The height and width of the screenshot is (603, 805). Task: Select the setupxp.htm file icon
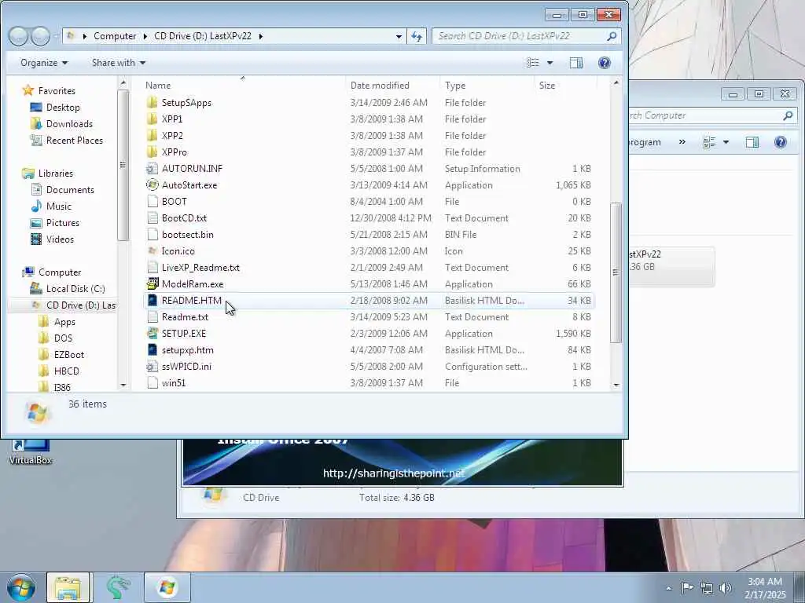pos(152,349)
